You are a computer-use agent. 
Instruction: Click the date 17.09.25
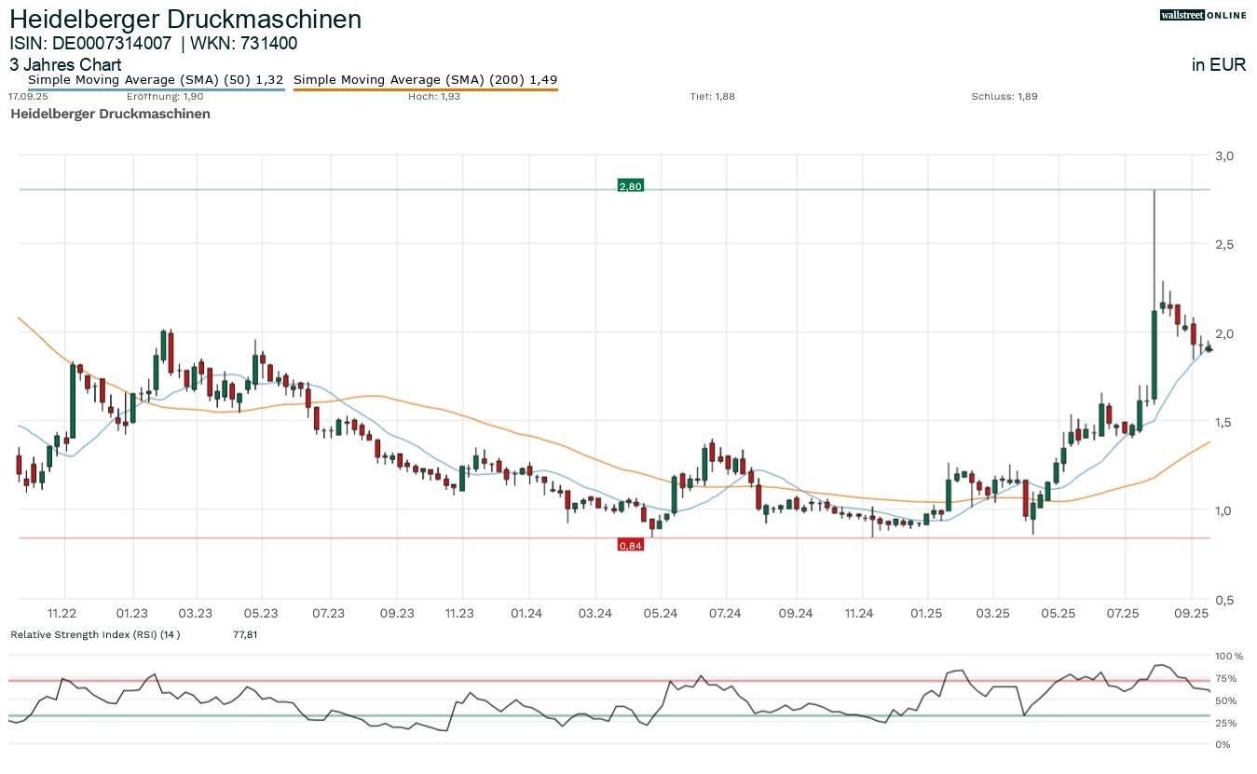(x=27, y=96)
